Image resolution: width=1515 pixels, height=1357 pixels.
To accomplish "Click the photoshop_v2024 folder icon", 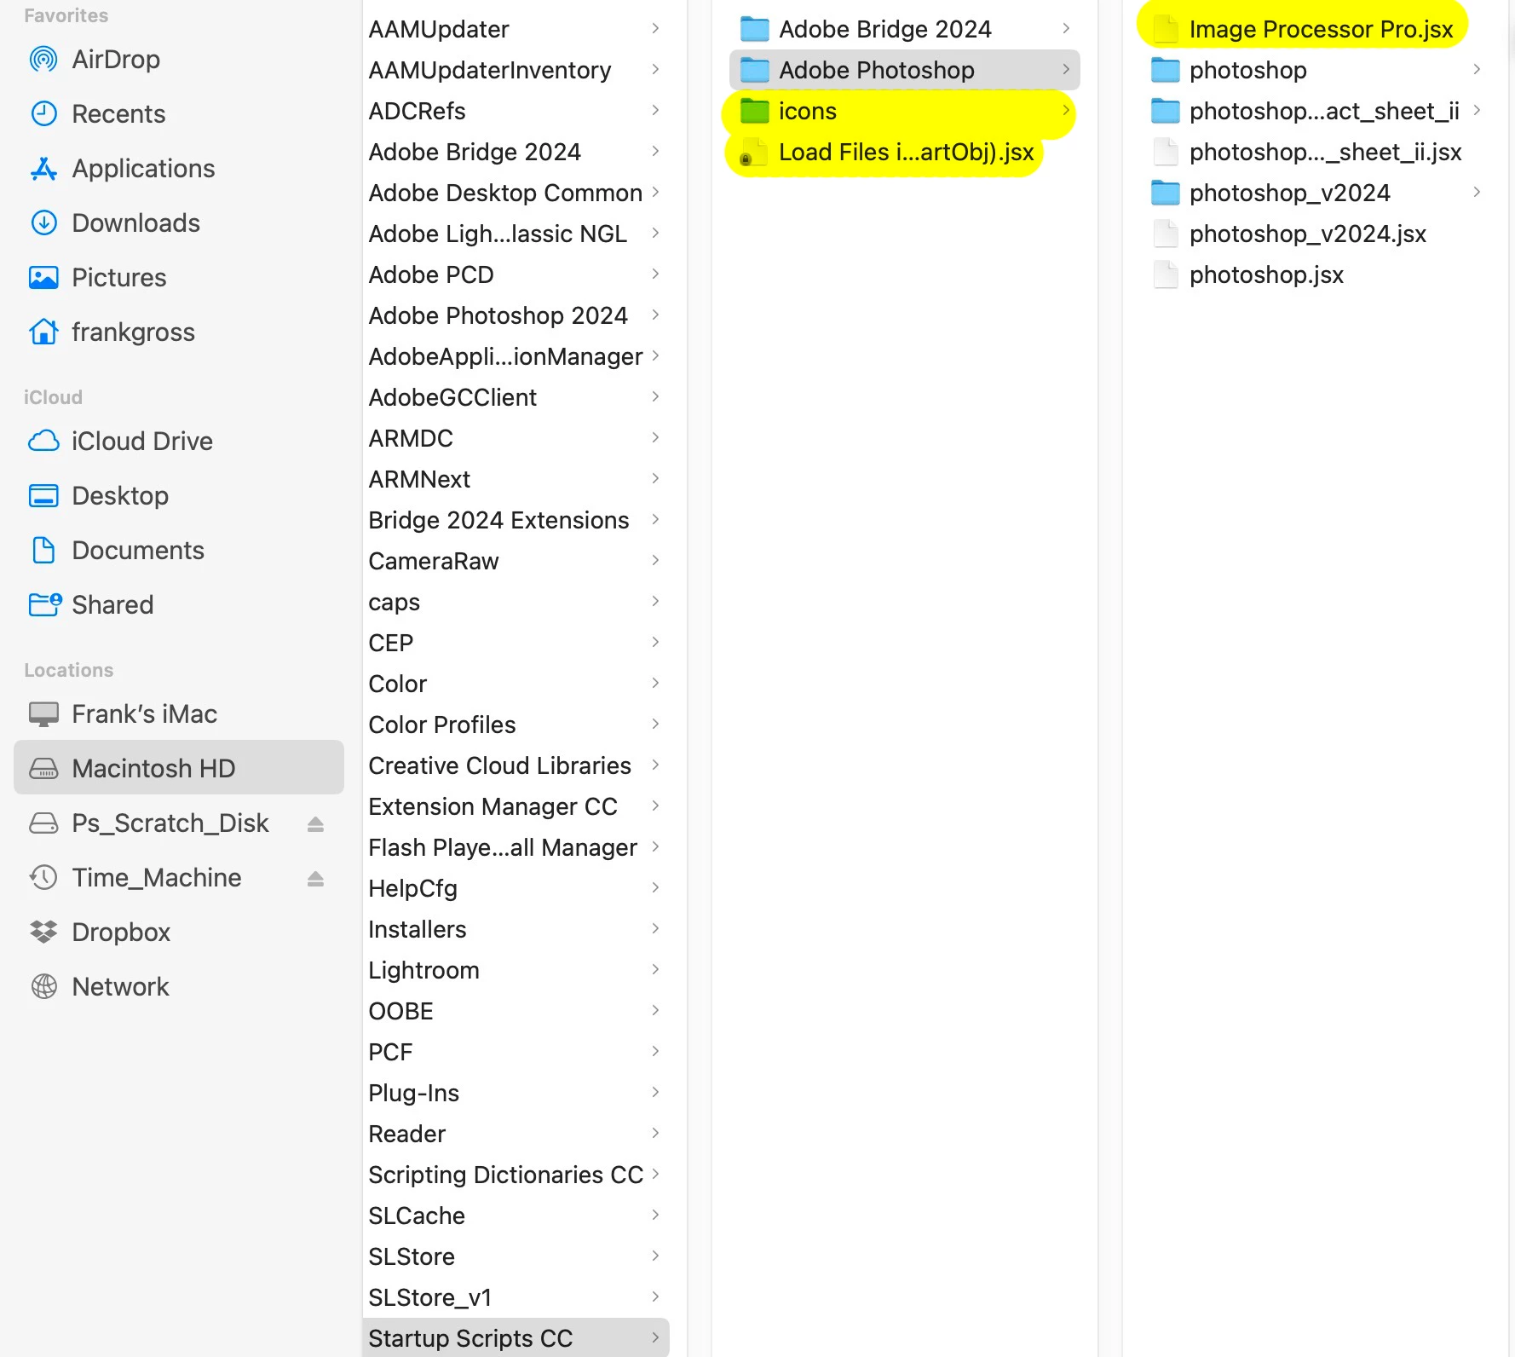I will click(1165, 193).
